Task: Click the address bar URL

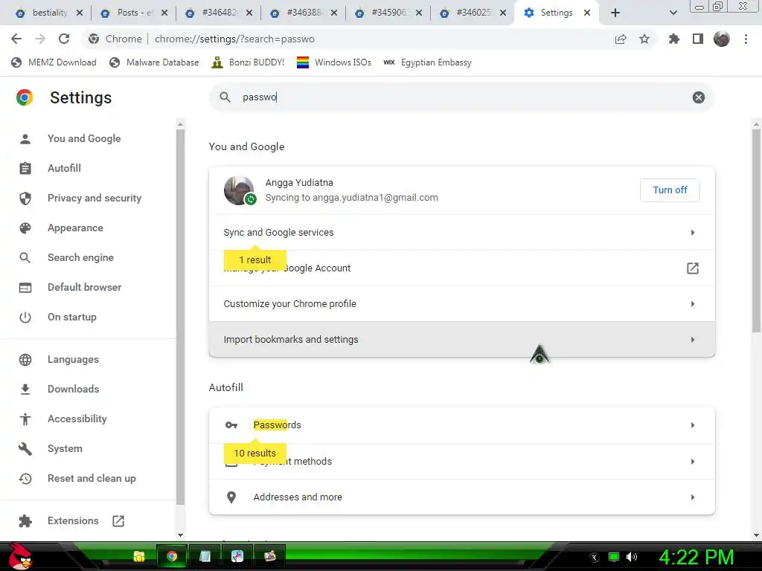Action: coord(234,39)
